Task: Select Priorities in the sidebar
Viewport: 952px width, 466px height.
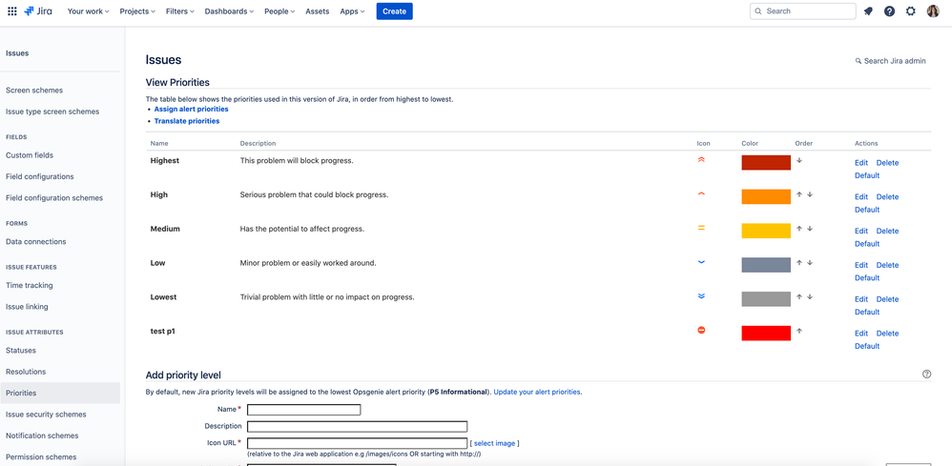Action: (x=60, y=394)
